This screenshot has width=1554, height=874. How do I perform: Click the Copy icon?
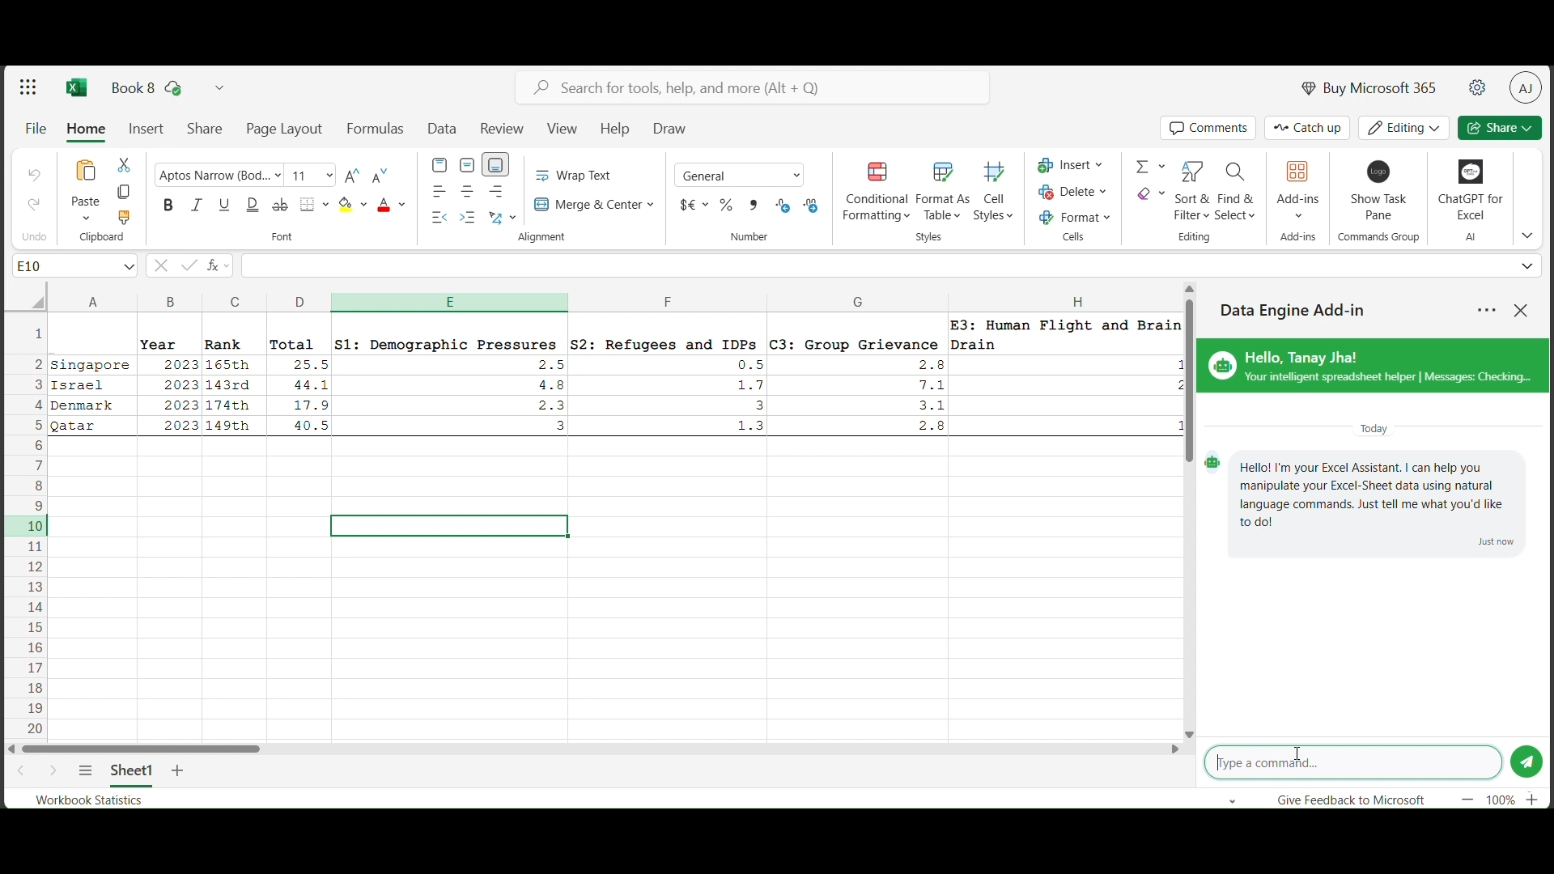coord(124,193)
